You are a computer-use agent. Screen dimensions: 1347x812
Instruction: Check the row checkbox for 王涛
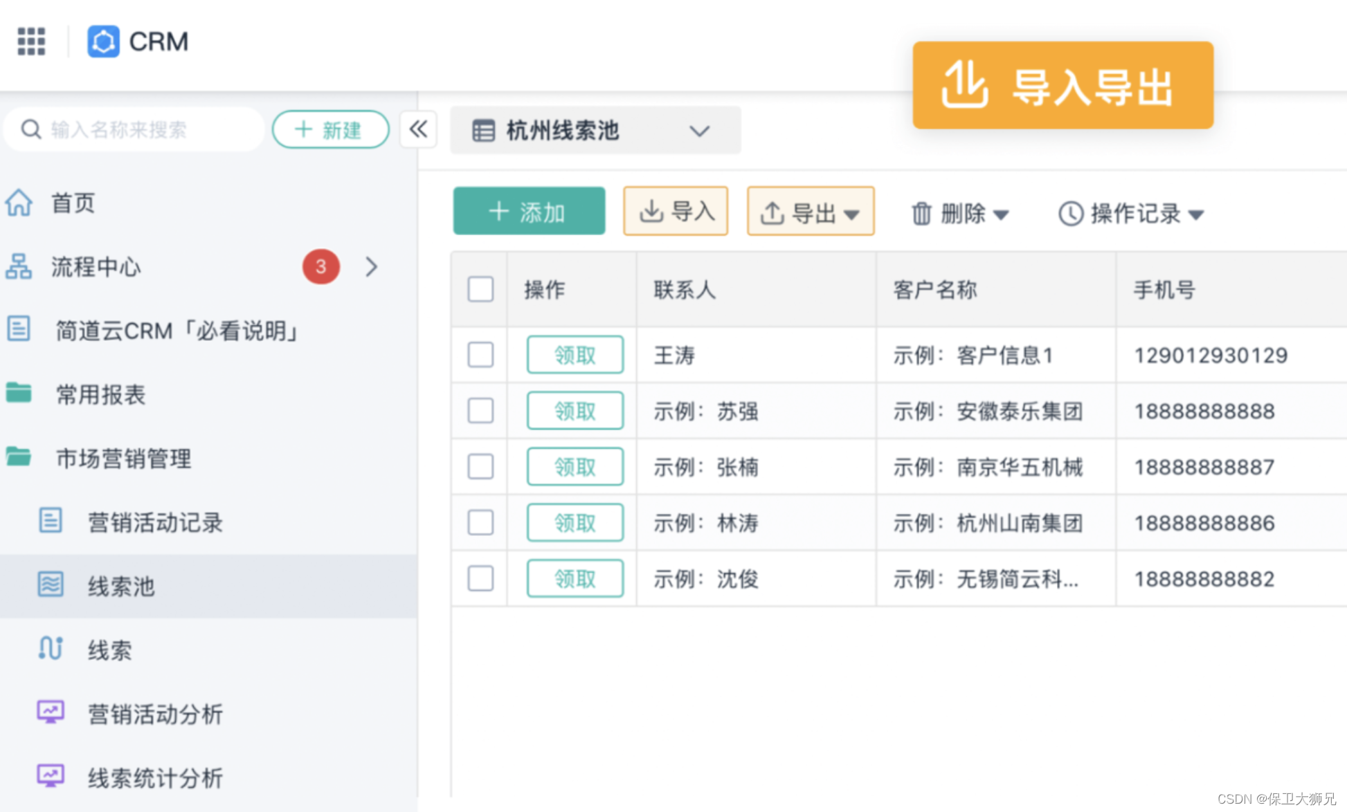pos(480,355)
